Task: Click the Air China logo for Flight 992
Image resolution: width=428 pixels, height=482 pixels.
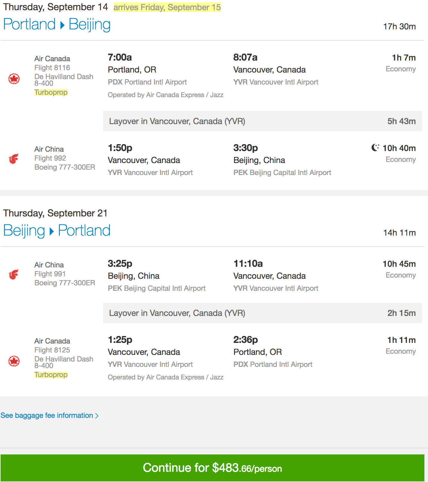Action: coord(14,159)
